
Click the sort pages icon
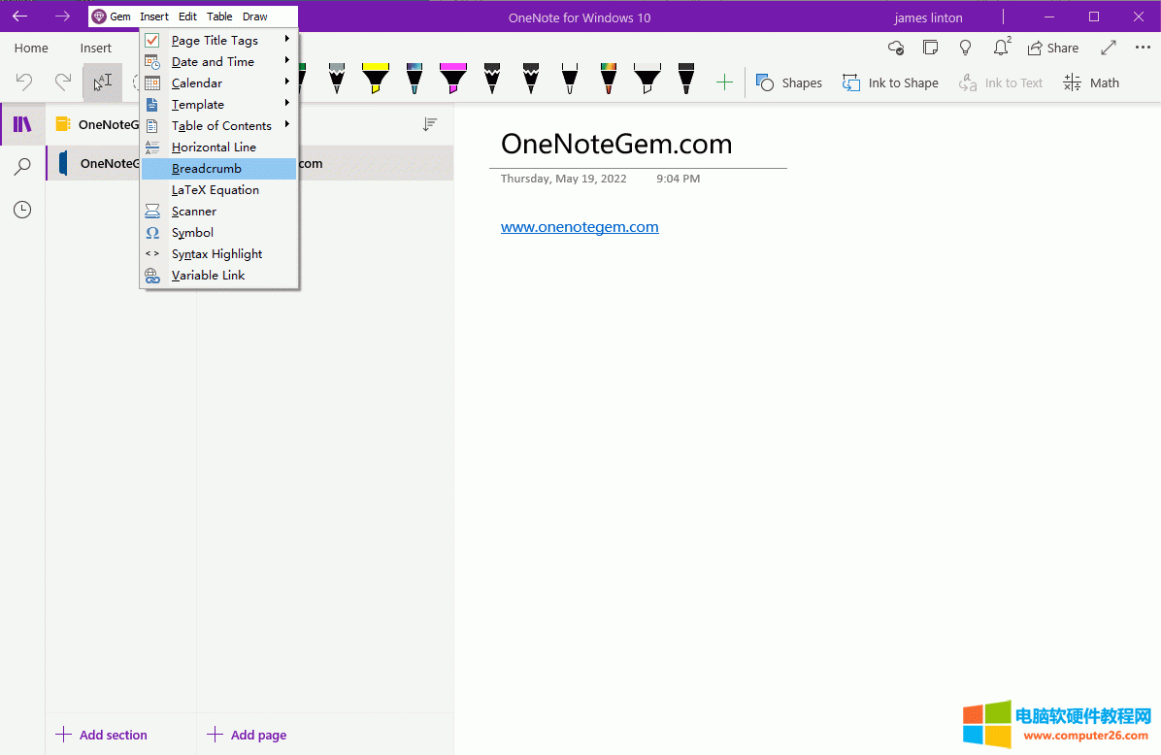430,124
